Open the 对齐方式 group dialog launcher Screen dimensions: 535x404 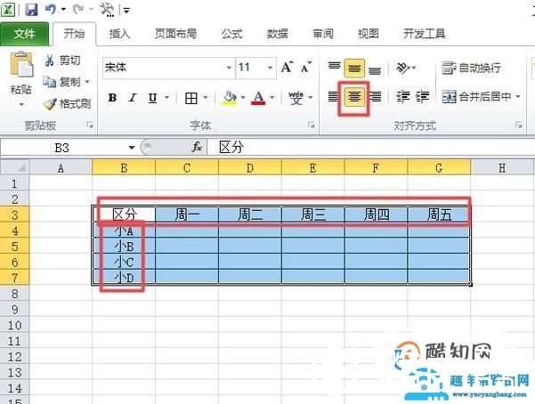519,125
